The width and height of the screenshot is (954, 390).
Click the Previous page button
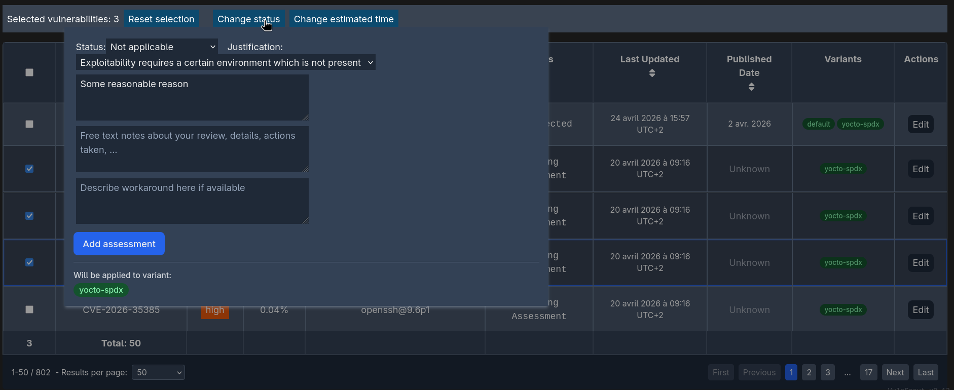759,372
